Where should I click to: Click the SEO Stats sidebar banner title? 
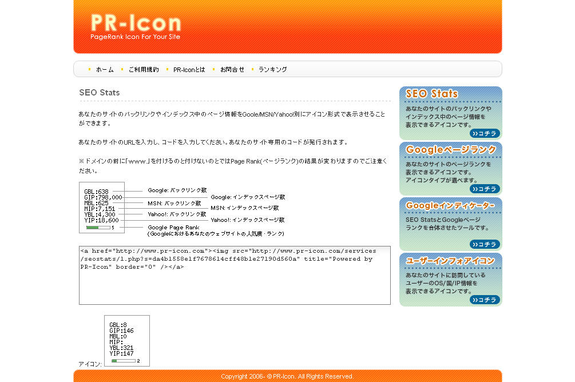tap(431, 94)
